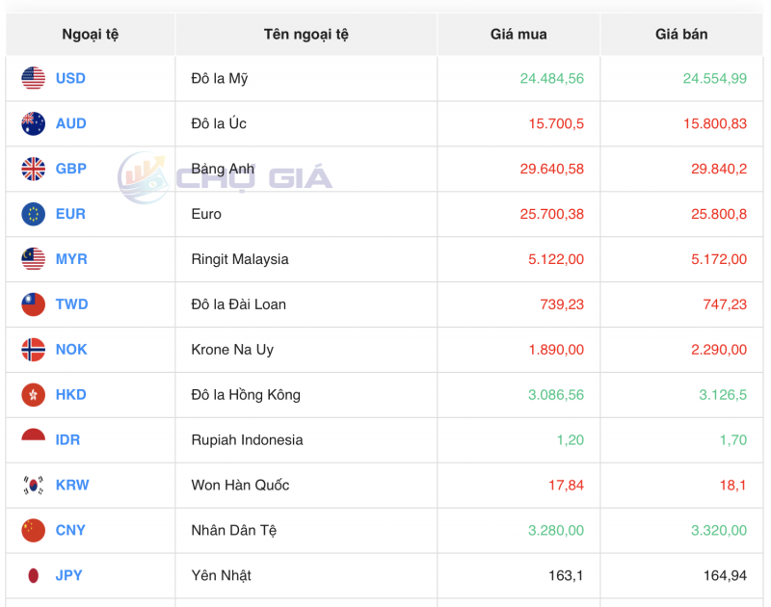Screen dimensions: 771x607
Task: Click the KRW South Korean flag icon
Action: [35, 485]
